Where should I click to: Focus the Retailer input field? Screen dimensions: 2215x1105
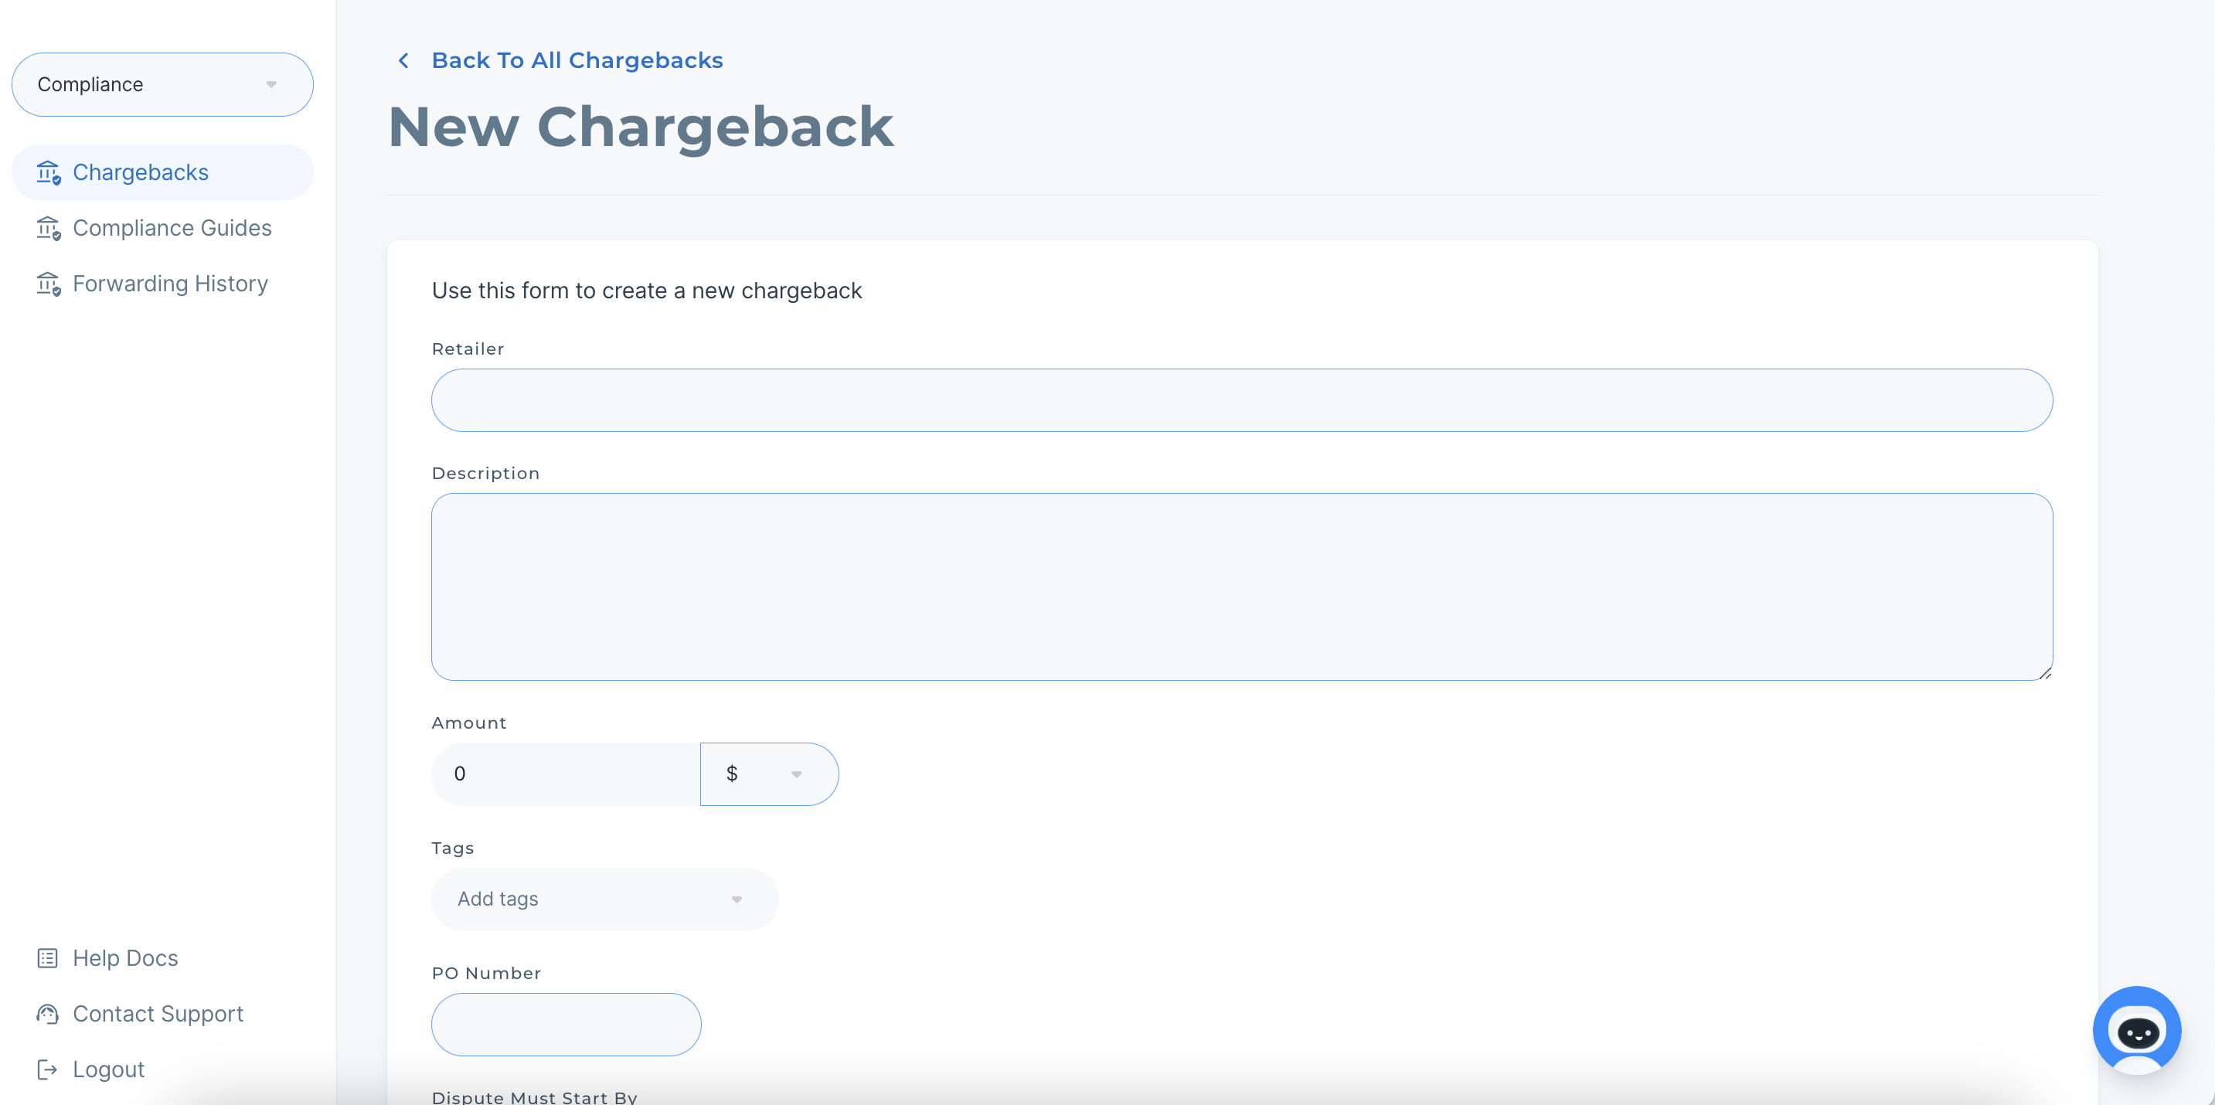pyautogui.click(x=1240, y=399)
